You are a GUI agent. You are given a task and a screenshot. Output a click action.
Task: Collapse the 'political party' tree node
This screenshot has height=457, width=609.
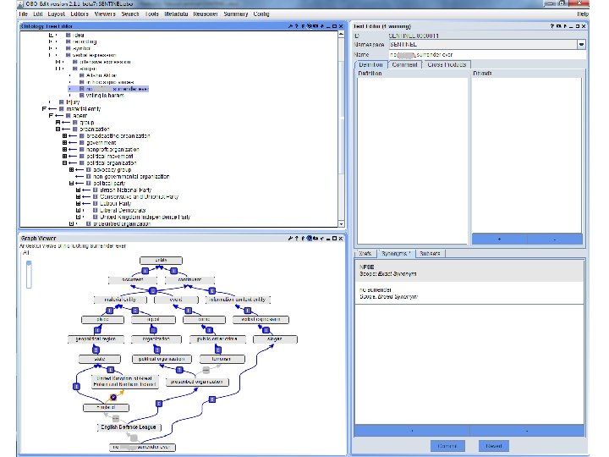[71, 183]
